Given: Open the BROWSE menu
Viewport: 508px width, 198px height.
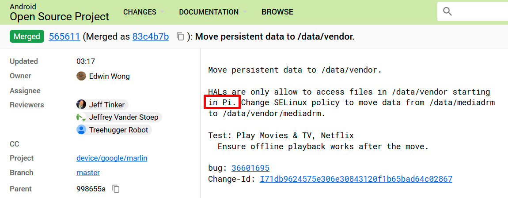Looking at the screenshot, I should tap(277, 12).
